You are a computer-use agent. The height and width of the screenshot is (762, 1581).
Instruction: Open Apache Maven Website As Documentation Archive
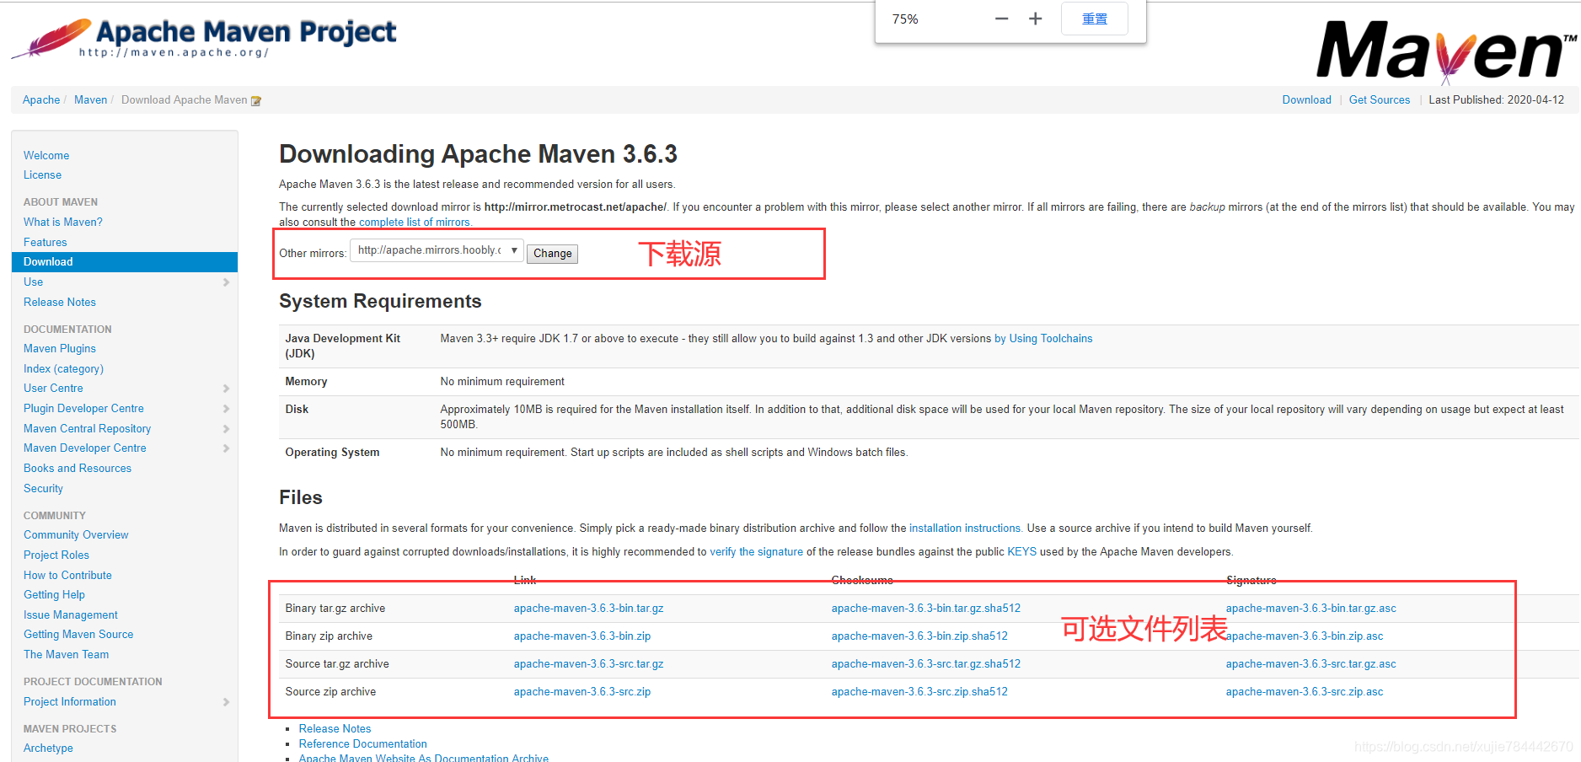(x=423, y=758)
